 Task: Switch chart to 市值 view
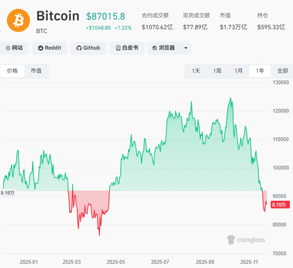click(36, 71)
